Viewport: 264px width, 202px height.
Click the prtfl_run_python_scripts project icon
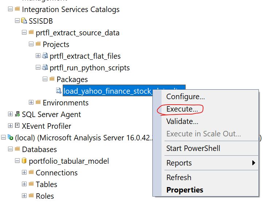pos(45,68)
